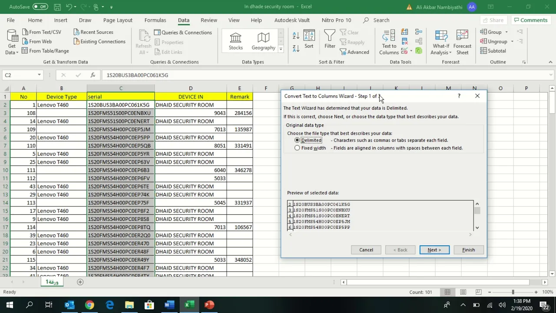Viewport: 556px width, 313px height.
Task: Switch to Page Layout view in status bar
Action: pyautogui.click(x=463, y=292)
